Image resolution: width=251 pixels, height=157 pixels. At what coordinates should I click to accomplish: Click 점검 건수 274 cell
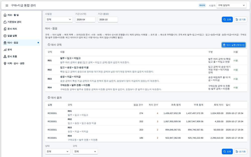[141, 113]
